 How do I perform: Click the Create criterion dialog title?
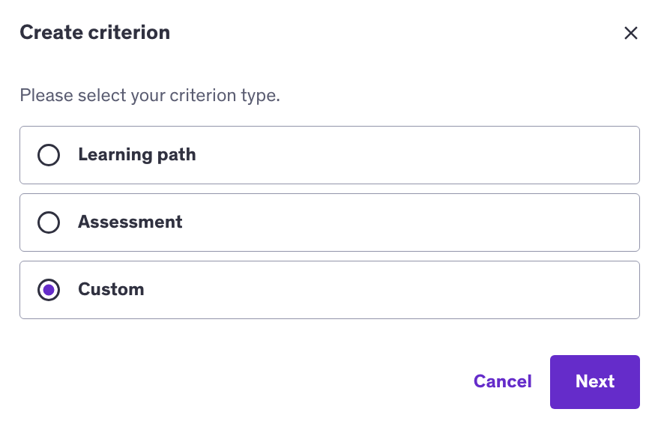94,33
